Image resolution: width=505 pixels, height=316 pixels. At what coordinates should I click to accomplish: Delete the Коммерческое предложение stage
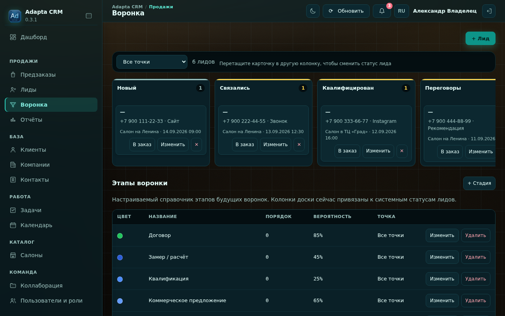476,301
